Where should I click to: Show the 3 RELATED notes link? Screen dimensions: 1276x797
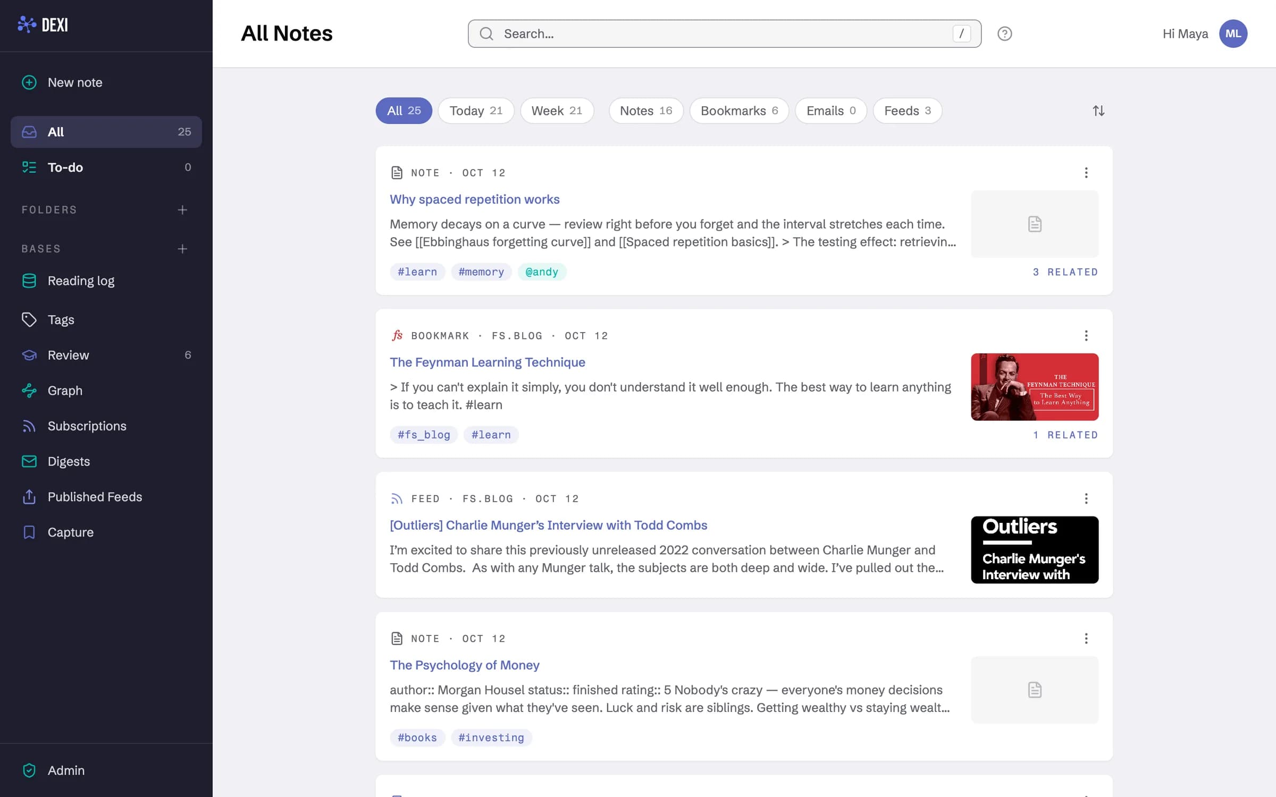tap(1065, 272)
